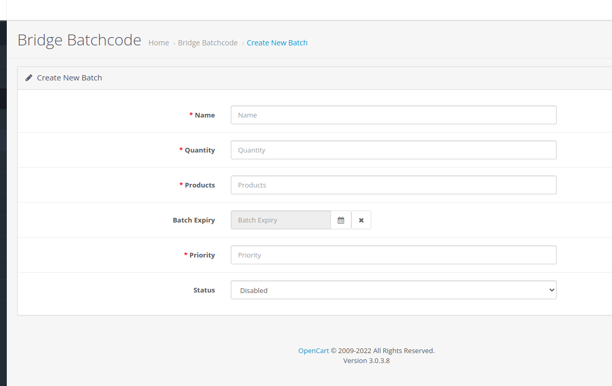Viewport: 612px width, 386px height.
Task: Click the Status field label
Action: pos(204,290)
